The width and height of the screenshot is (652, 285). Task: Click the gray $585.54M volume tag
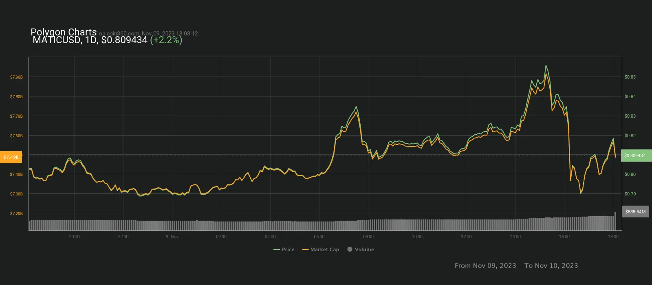(635, 212)
